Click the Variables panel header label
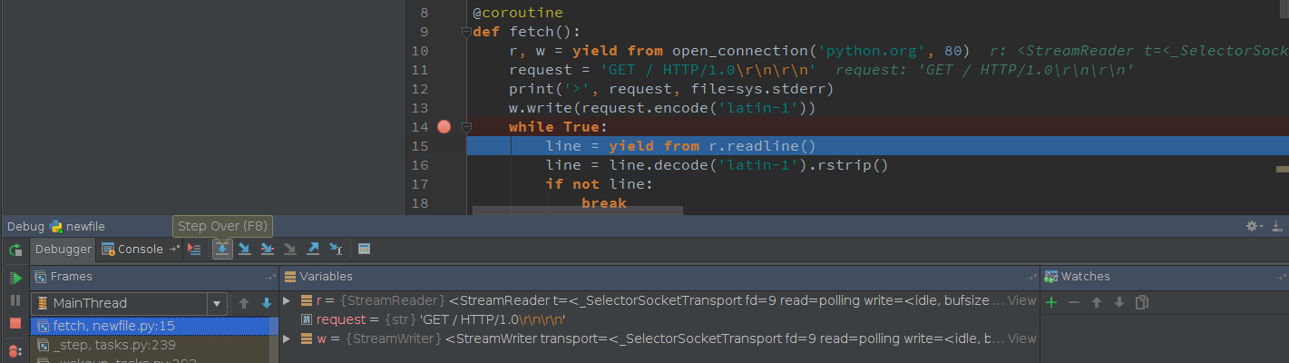 tap(326, 277)
